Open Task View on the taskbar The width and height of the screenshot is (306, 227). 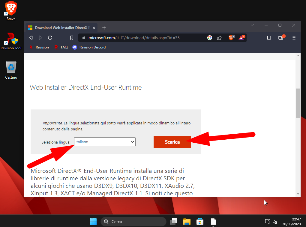pos(174,222)
